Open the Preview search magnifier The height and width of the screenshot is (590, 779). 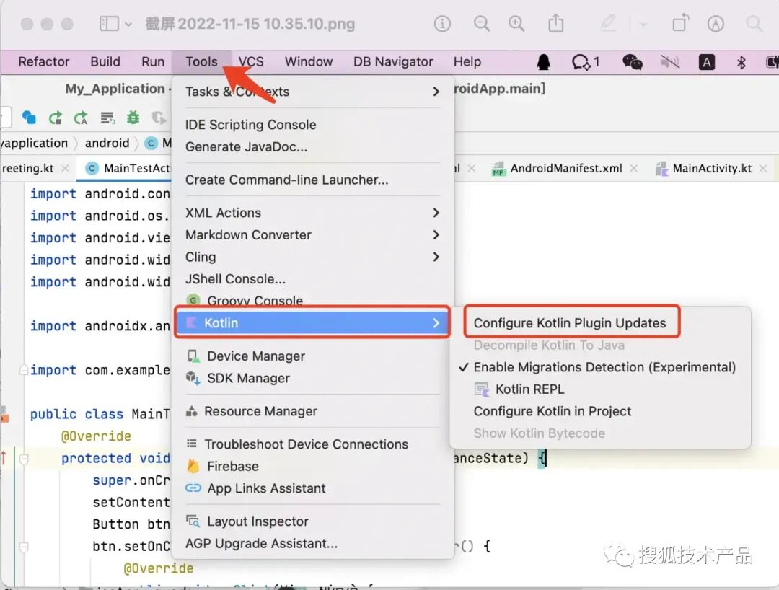tap(754, 23)
